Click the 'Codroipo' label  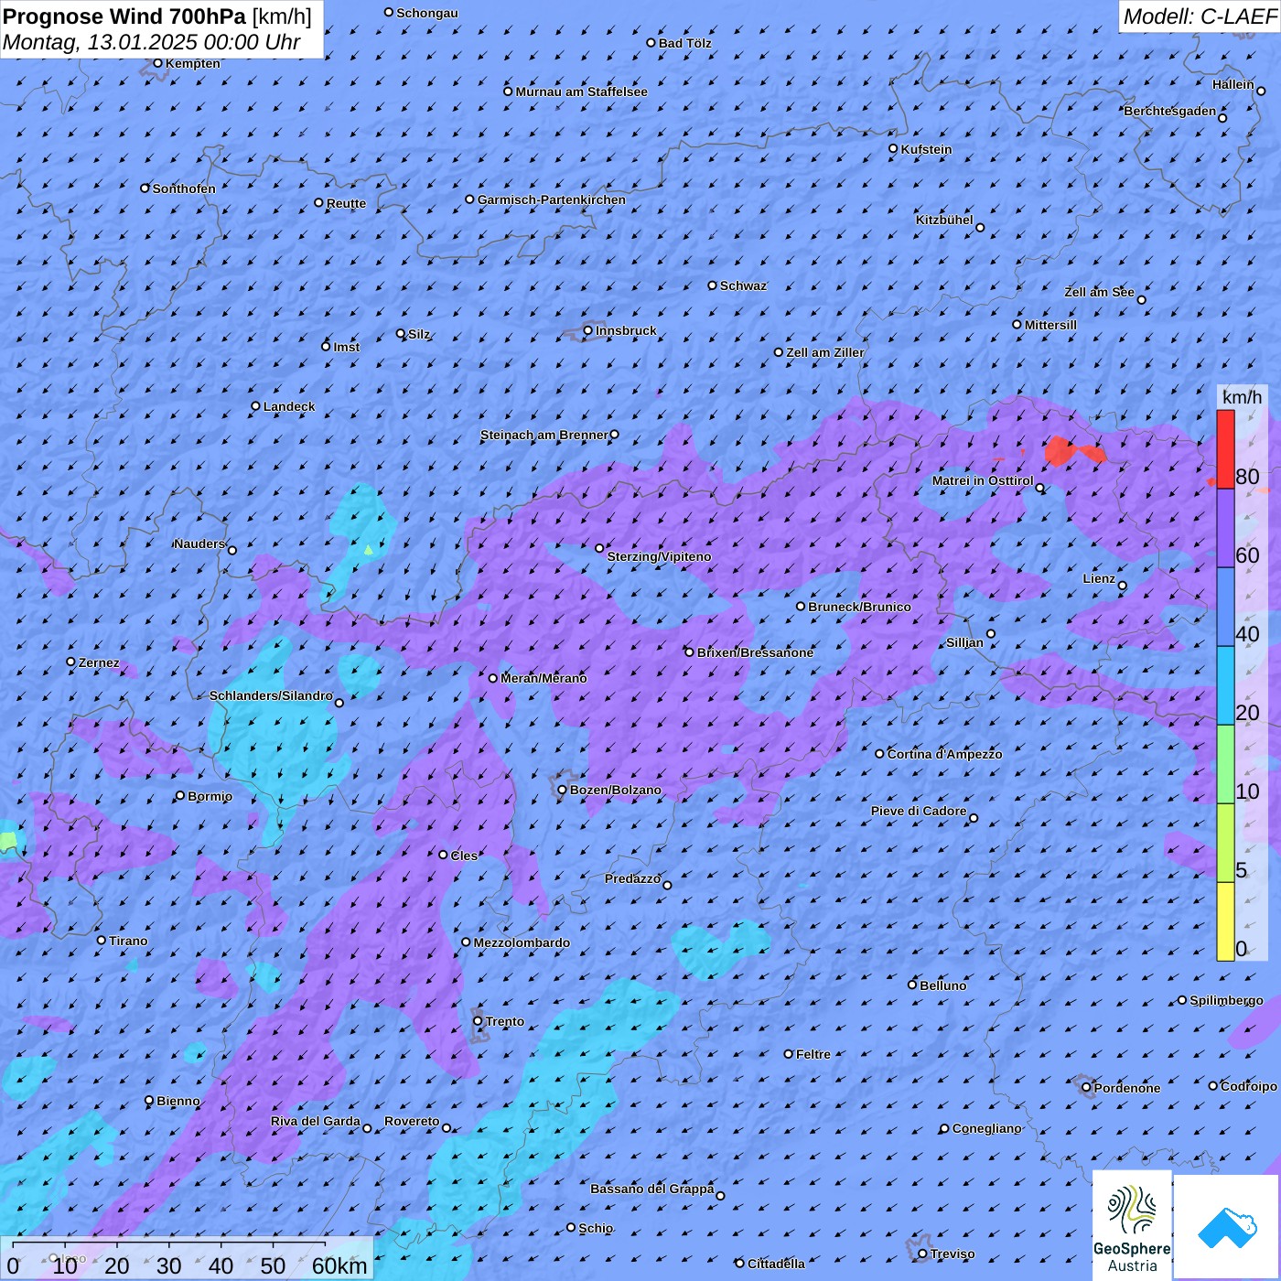click(x=1249, y=1086)
